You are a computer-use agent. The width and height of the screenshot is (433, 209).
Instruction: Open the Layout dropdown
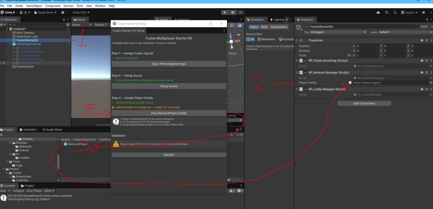point(408,12)
